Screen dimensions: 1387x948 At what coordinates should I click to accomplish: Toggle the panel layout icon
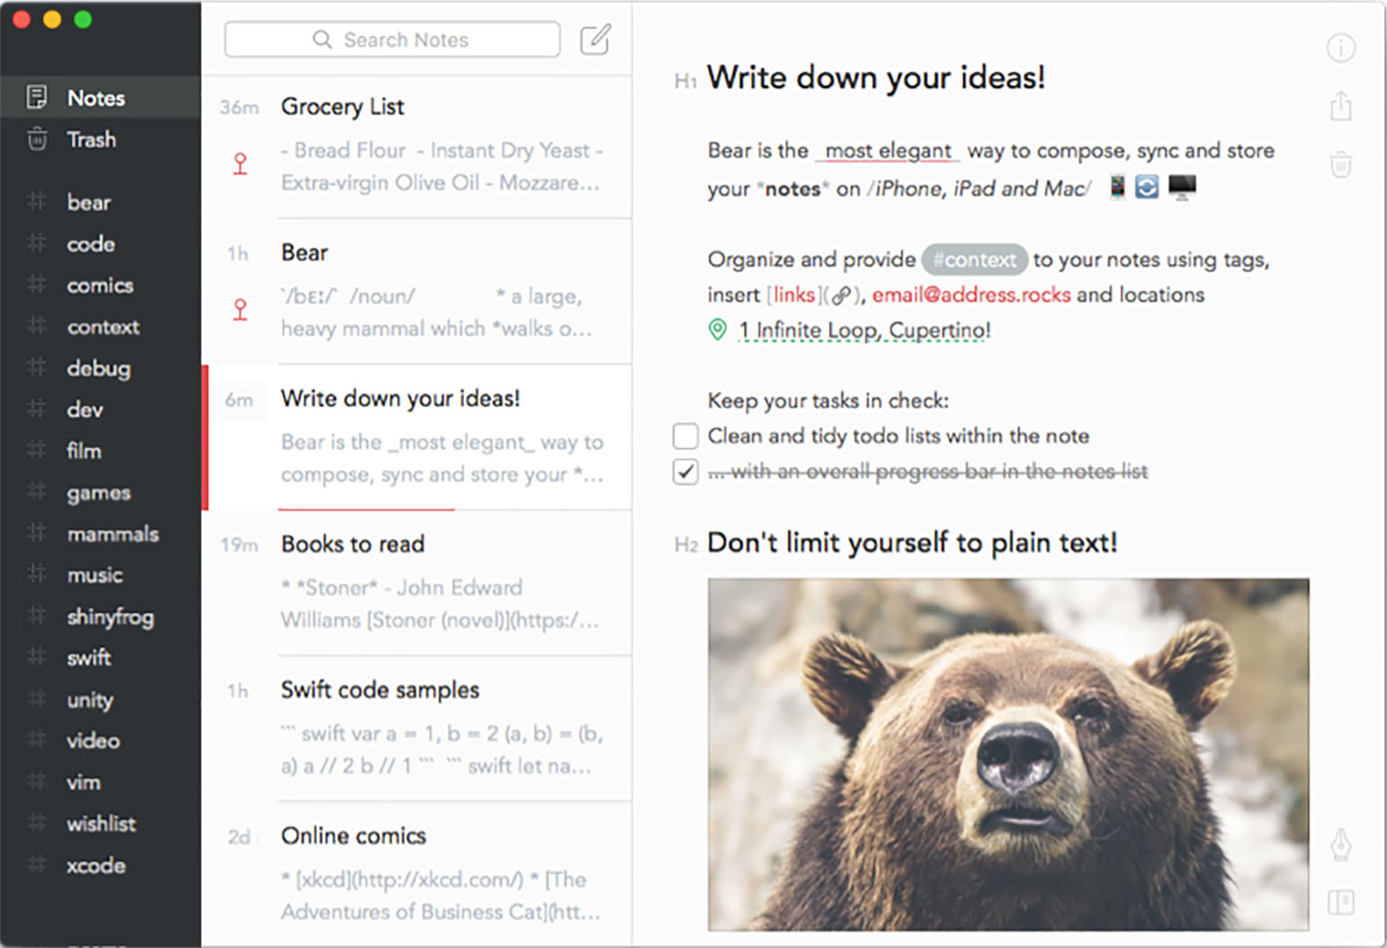[1340, 902]
